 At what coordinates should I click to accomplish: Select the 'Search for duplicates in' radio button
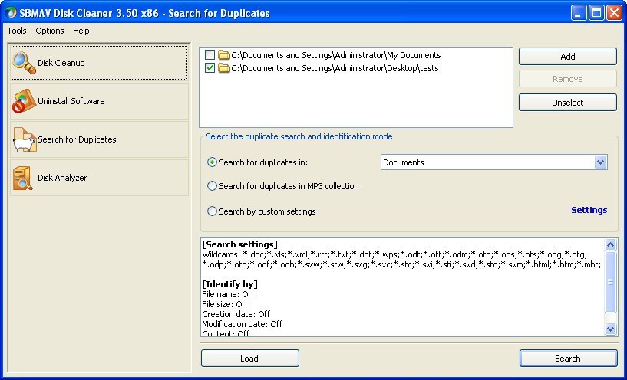click(x=212, y=162)
